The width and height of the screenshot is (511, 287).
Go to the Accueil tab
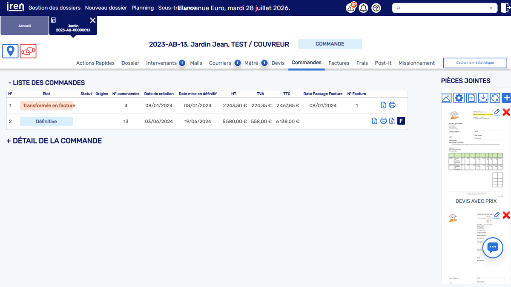[24, 26]
